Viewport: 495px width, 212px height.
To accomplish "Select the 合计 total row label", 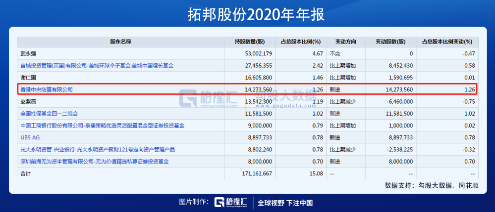I will tap(26, 173).
